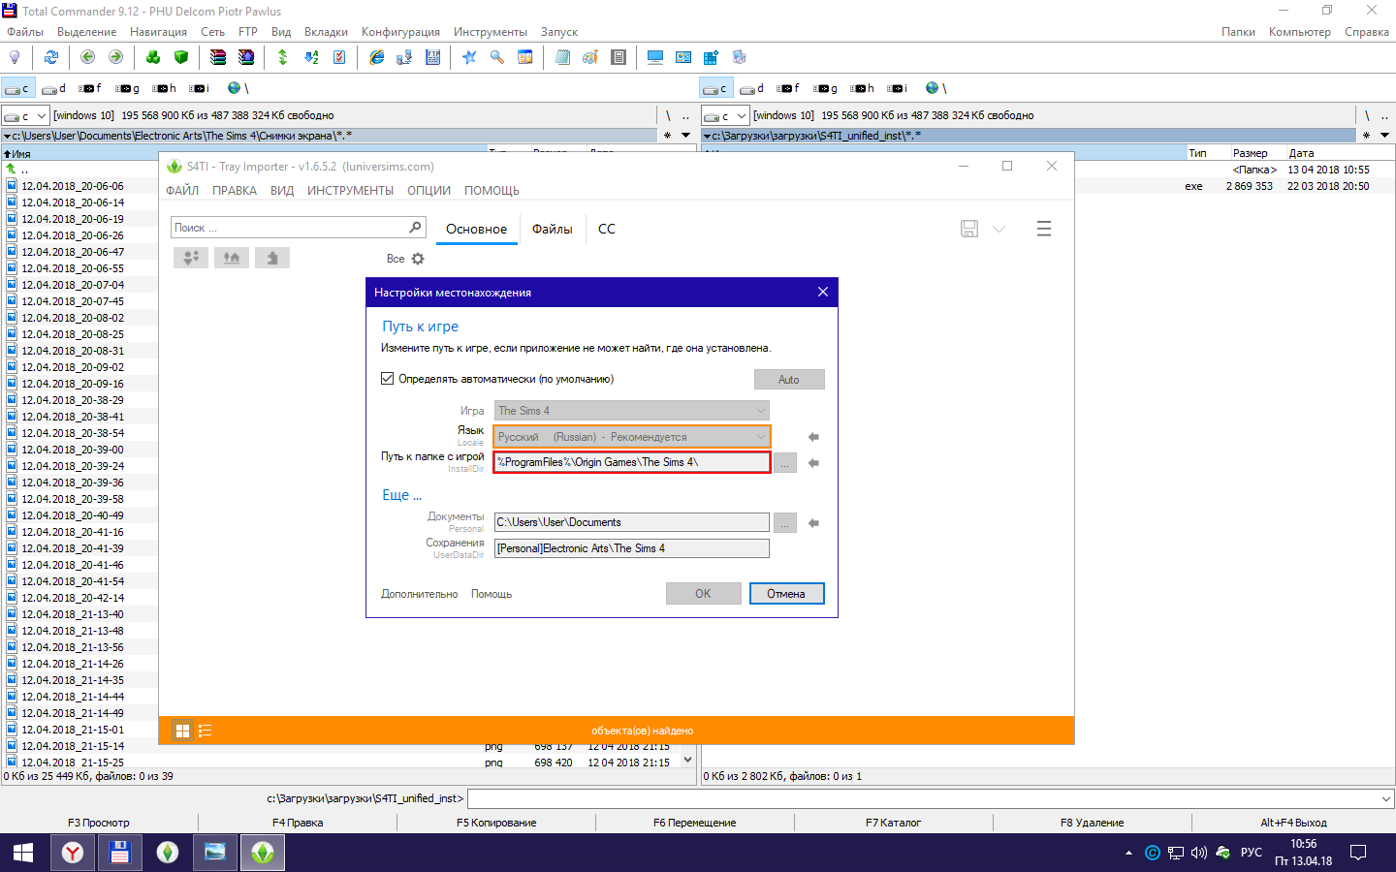Open left panel drive selector dropdown

coord(25,115)
